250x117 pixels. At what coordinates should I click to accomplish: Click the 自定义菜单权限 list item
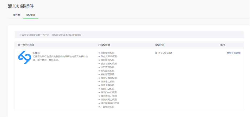[x=108, y=56]
